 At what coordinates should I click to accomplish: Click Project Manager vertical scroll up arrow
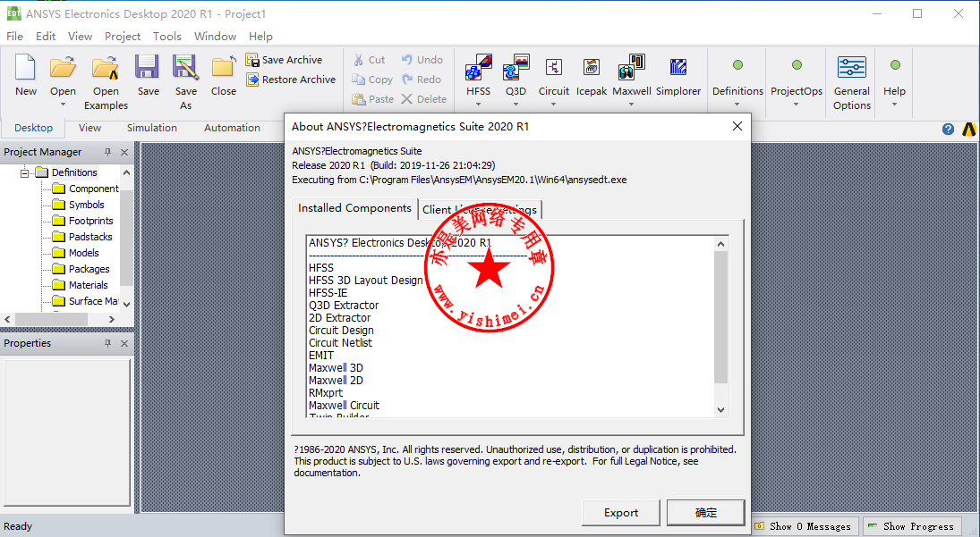(127, 172)
